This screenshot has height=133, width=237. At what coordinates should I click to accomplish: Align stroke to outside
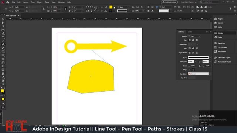197,52
